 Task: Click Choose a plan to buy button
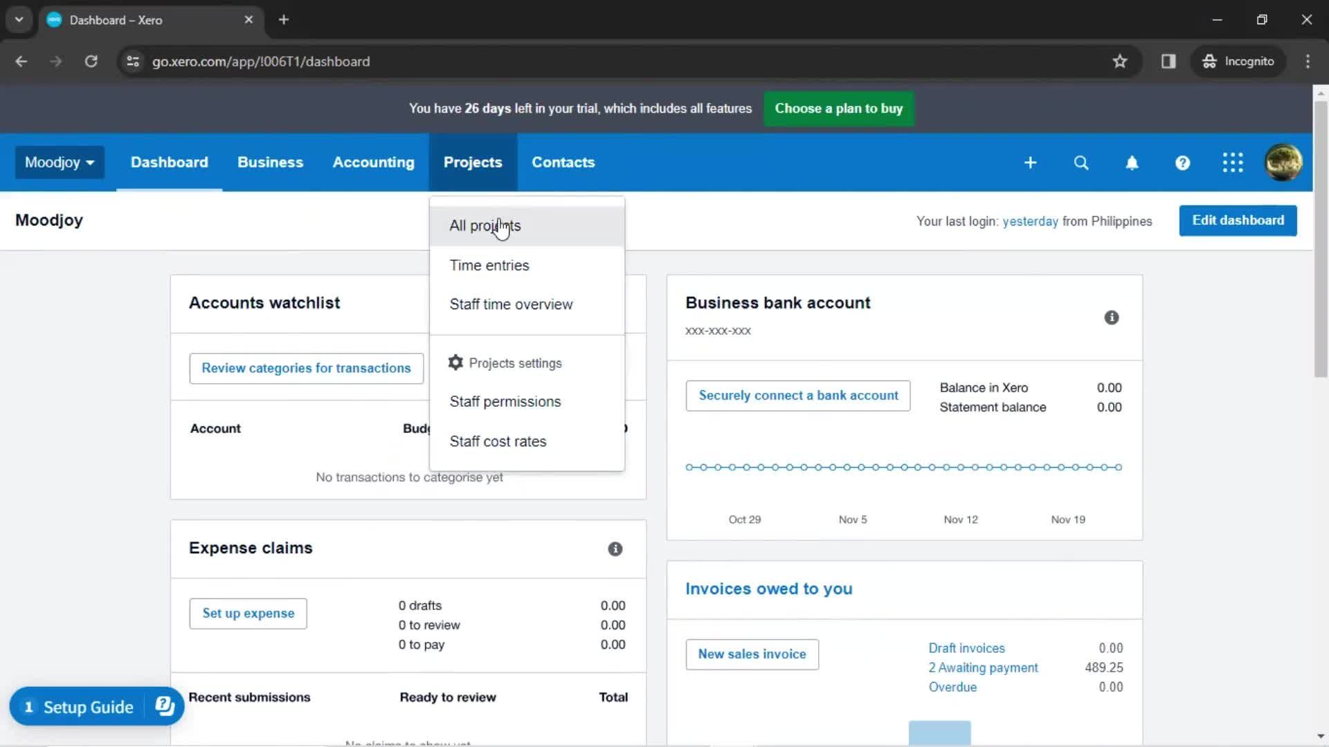(838, 109)
